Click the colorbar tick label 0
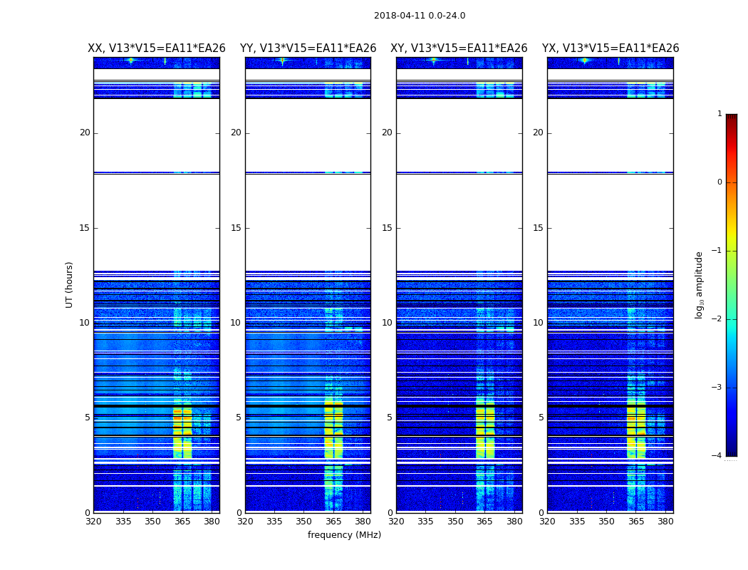 click(719, 182)
